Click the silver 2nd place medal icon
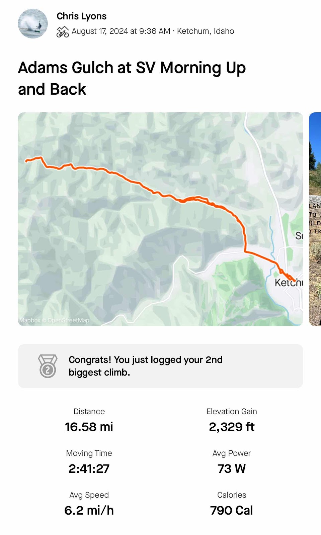The width and height of the screenshot is (321, 535). tap(48, 366)
